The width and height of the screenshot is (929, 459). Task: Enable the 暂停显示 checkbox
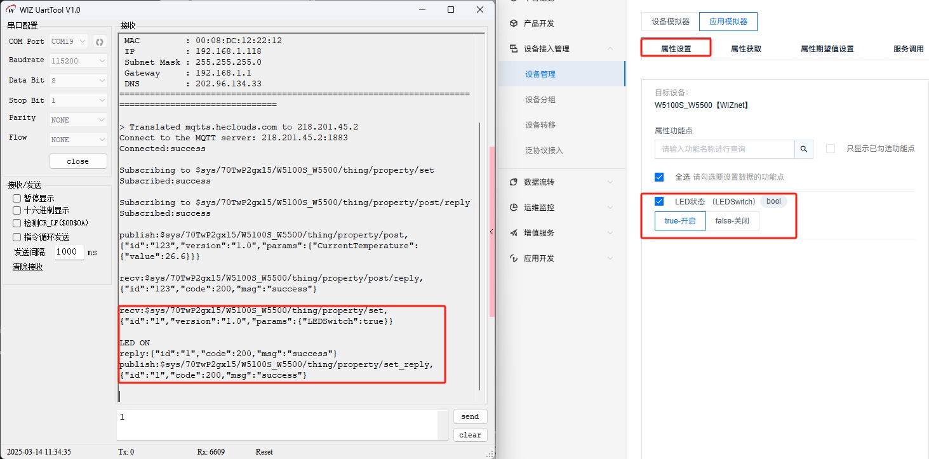tap(17, 198)
